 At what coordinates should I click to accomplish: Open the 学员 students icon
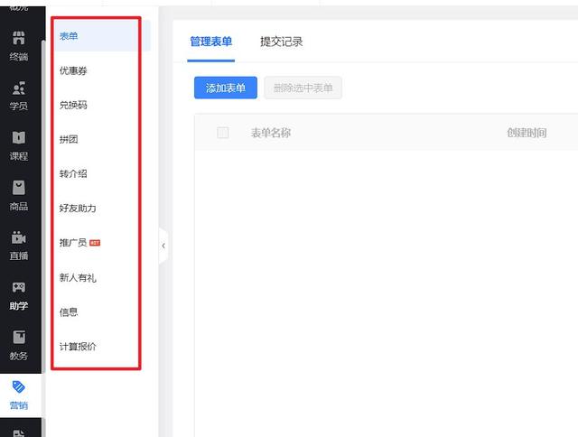coord(18,88)
